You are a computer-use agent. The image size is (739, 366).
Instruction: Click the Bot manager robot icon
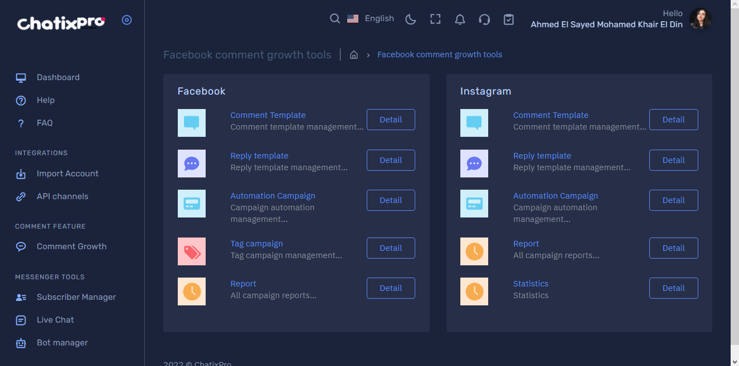tap(21, 343)
